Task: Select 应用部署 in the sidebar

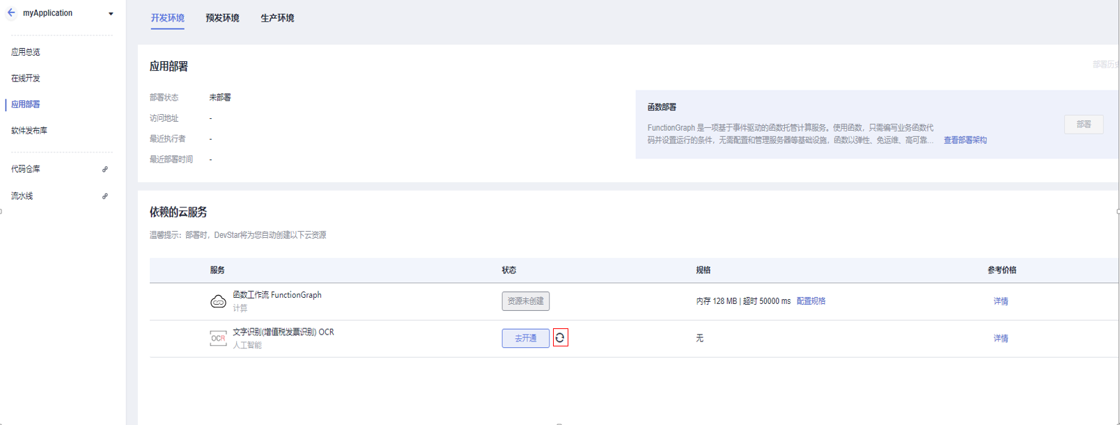Action: click(x=26, y=104)
